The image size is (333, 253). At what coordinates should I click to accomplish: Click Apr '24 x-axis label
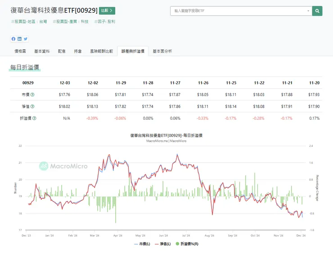pos(117,236)
